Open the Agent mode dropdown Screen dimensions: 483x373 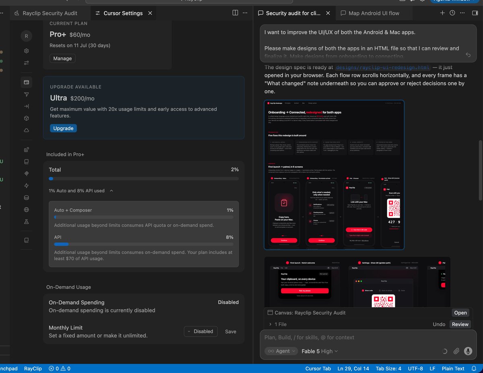281,351
